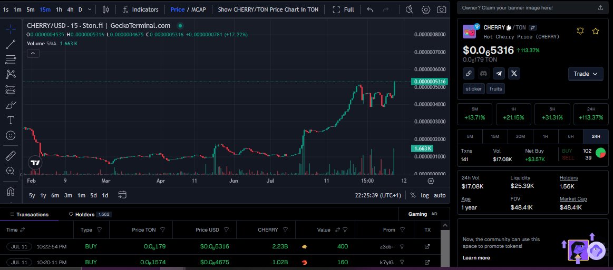
Task: Open chart settings hexagon icon
Action: (x=426, y=9)
